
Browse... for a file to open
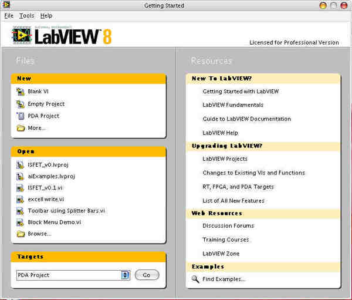point(40,234)
